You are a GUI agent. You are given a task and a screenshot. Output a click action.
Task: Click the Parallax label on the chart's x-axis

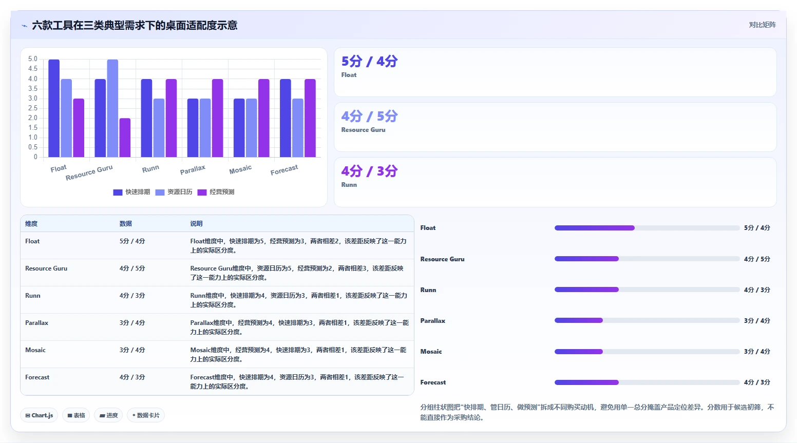[x=193, y=170]
